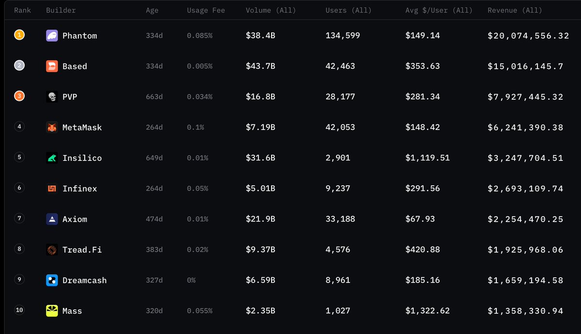Click the orange rank 3 badge
The height and width of the screenshot is (334, 581).
[x=19, y=96]
